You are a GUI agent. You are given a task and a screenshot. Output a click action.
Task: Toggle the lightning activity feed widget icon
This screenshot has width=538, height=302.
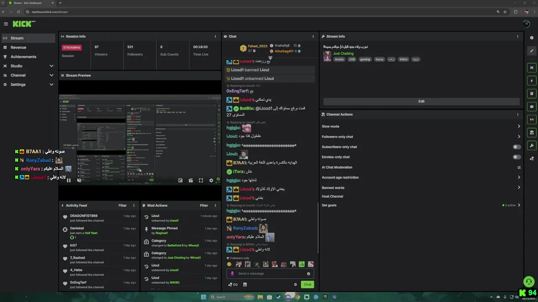532,81
